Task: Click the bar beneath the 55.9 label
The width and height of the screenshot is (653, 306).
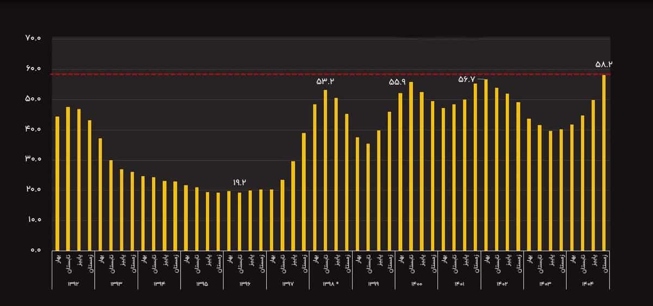Action: coord(411,166)
